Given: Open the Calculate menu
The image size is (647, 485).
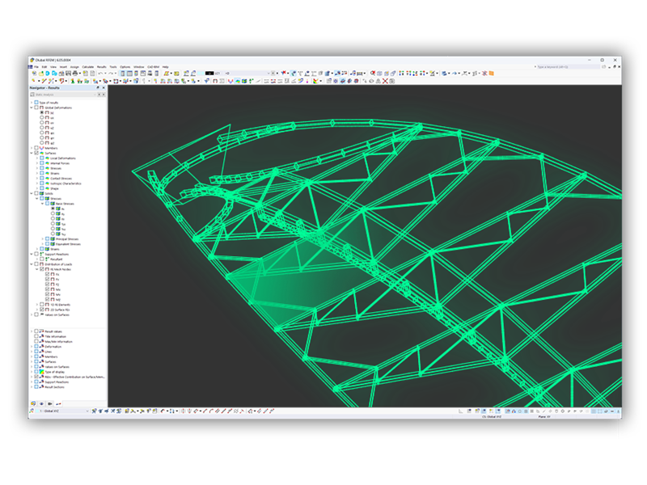Looking at the screenshot, I should click(x=87, y=67).
